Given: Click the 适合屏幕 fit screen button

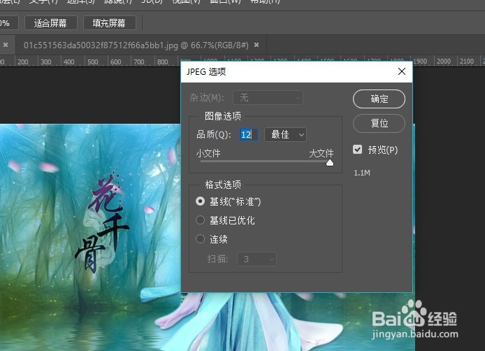Looking at the screenshot, I should pyautogui.click(x=51, y=23).
